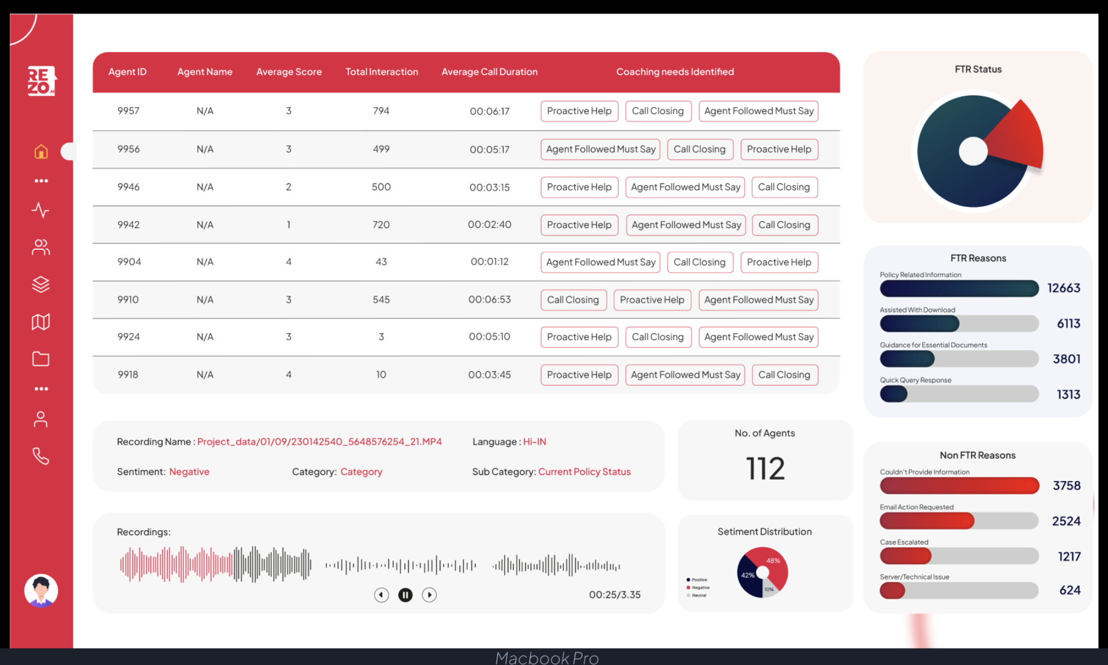Image resolution: width=1108 pixels, height=665 pixels.
Task: Click the Negative sentiment label
Action: pyautogui.click(x=189, y=471)
